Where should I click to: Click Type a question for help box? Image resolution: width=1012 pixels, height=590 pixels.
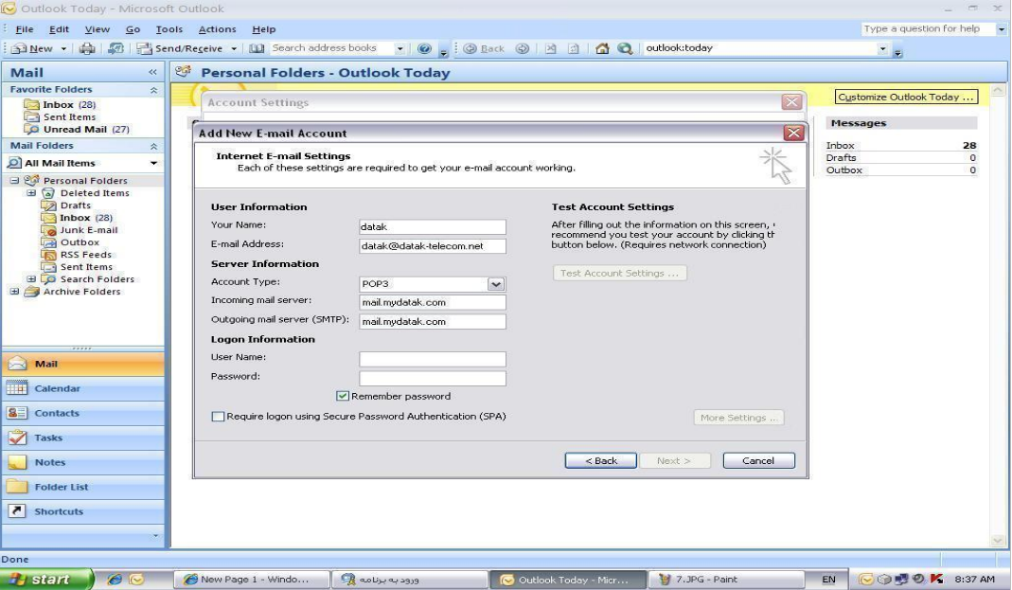tap(928, 29)
